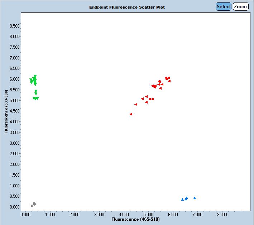Click the topmost green triangle data point
The image size is (254, 225).
click(x=35, y=76)
